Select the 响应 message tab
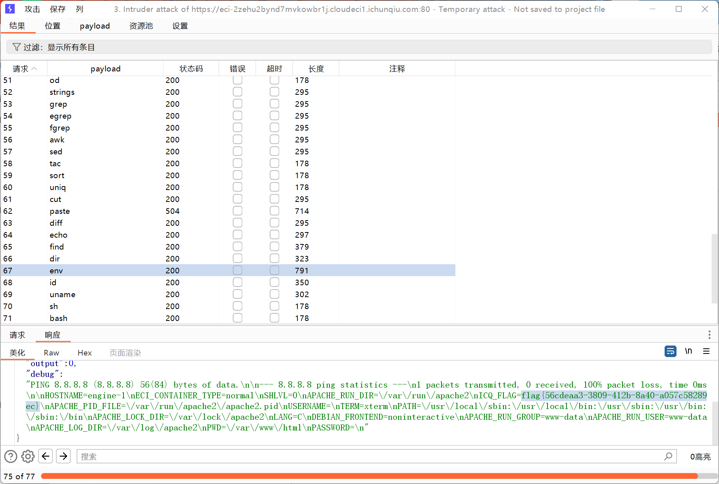Screen dimensions: 719x484 (52, 335)
